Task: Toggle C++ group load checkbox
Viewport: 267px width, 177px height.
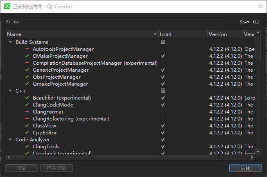Action: click(163, 91)
